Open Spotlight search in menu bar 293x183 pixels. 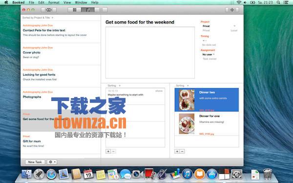(x=278, y=2)
